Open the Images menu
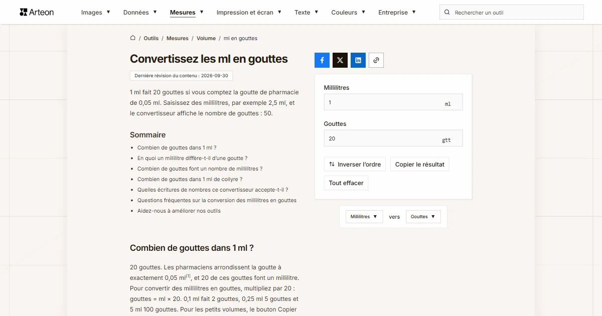Image resolution: width=602 pixels, height=316 pixels. point(96,12)
